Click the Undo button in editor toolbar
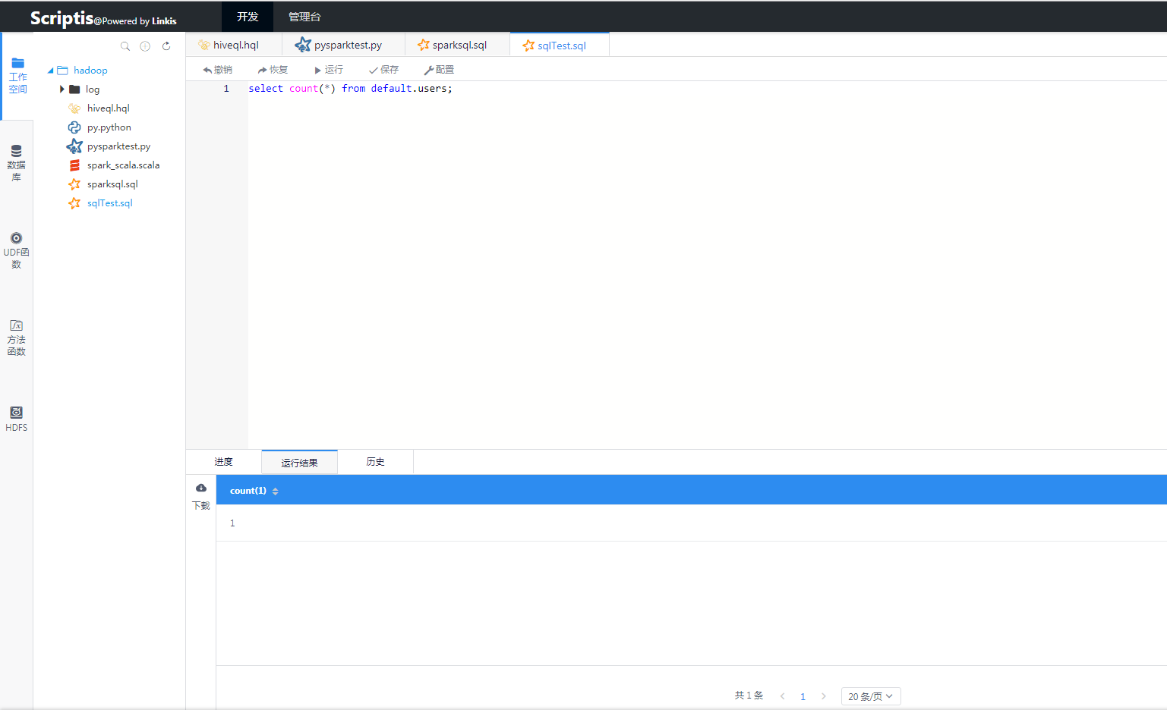The height and width of the screenshot is (716, 1167). pos(218,70)
